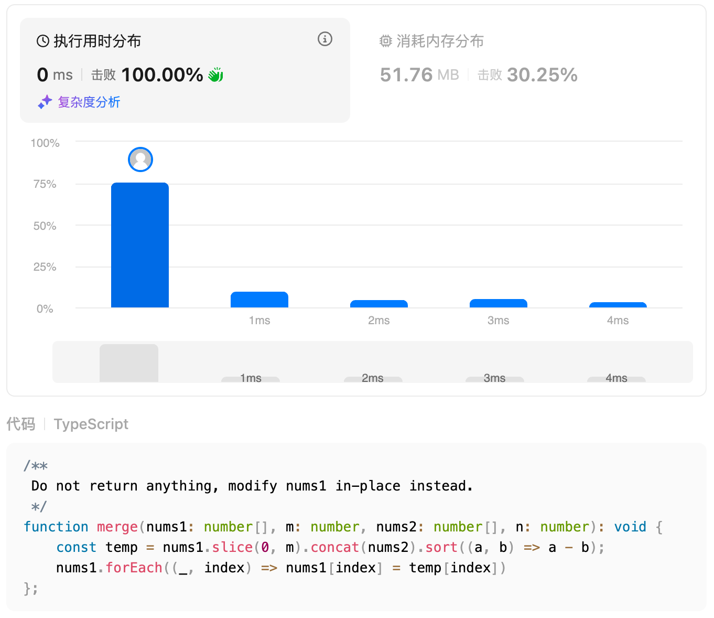714x618 pixels.
Task: Select the 执行用时分布 tab card
Action: pos(185,70)
